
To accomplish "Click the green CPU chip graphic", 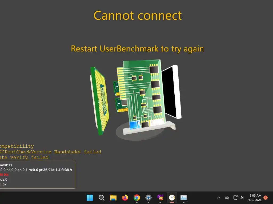I will (100, 101).
